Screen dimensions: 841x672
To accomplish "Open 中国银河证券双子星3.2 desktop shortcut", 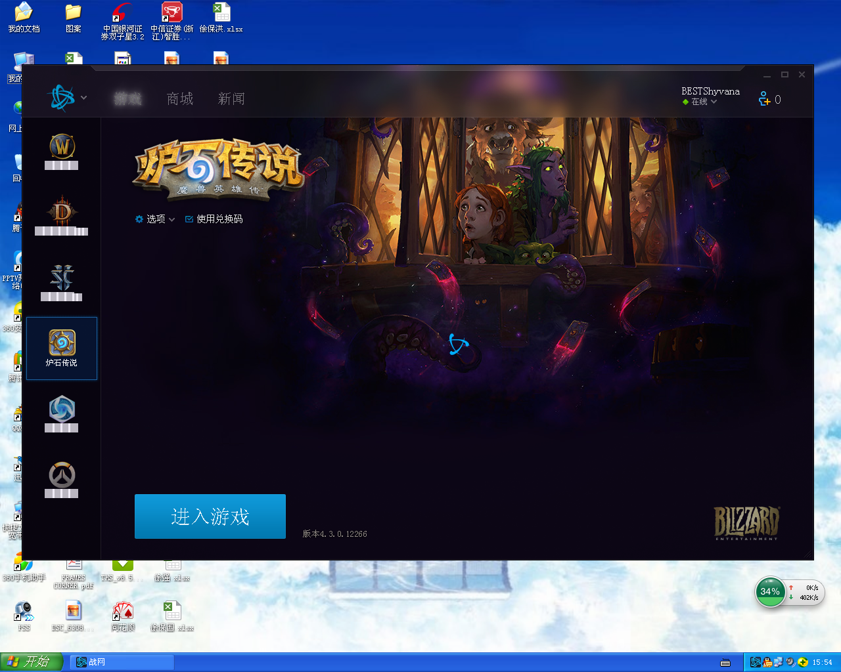I will tap(122, 22).
